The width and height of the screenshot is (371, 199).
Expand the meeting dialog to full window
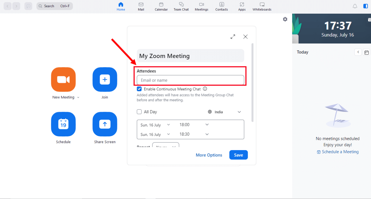233,37
